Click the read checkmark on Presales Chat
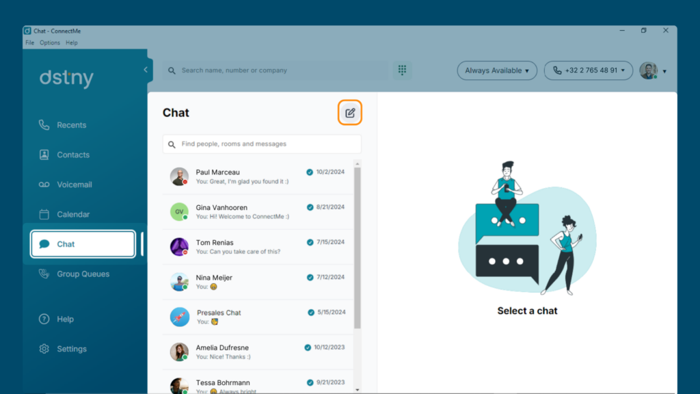This screenshot has width=700, height=394. click(x=311, y=312)
